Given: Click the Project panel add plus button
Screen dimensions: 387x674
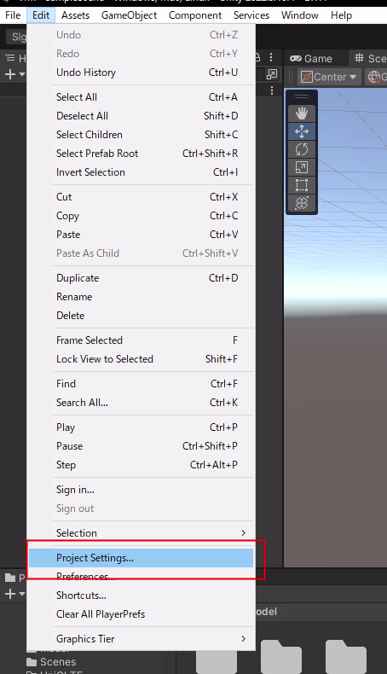Looking at the screenshot, I should pos(10,594).
